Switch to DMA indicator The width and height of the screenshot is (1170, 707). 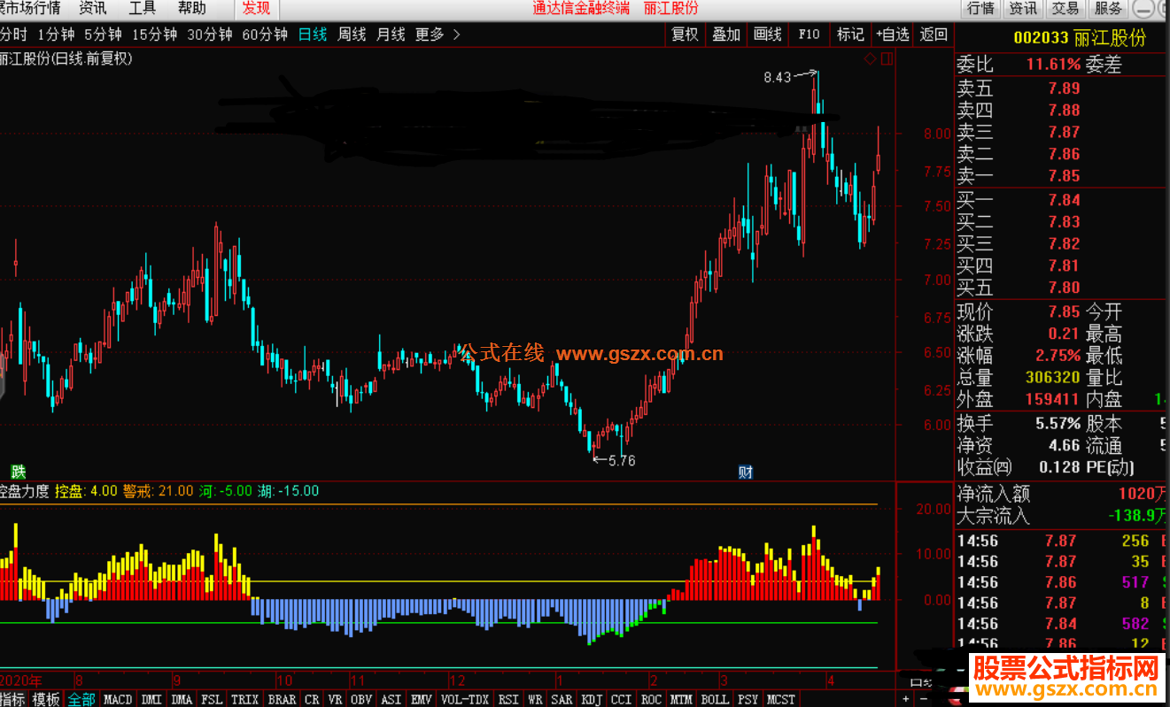182,699
